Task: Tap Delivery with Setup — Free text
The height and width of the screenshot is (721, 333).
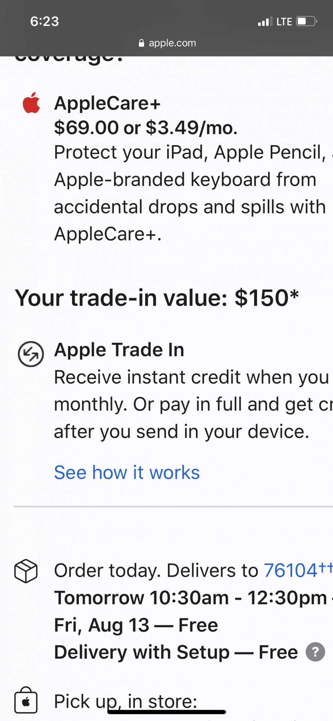Action: [176, 652]
